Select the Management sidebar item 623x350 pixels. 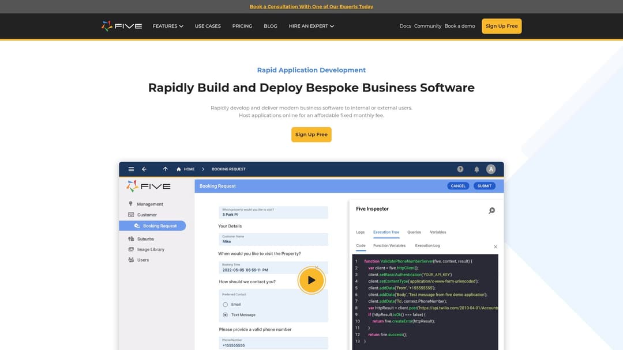pyautogui.click(x=150, y=204)
